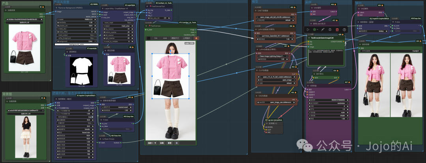This screenshot has width=426, height=163.
Task: Toggle boolean in the #18 If else node
Action: tap(407, 31)
